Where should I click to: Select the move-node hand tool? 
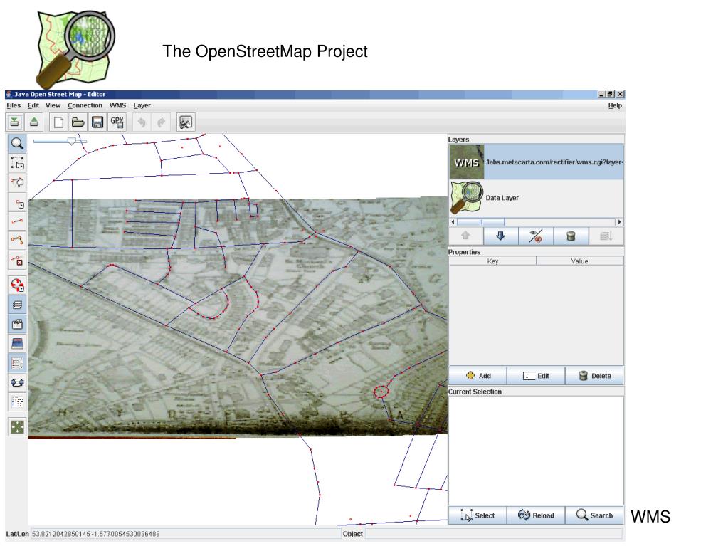pyautogui.click(x=17, y=182)
